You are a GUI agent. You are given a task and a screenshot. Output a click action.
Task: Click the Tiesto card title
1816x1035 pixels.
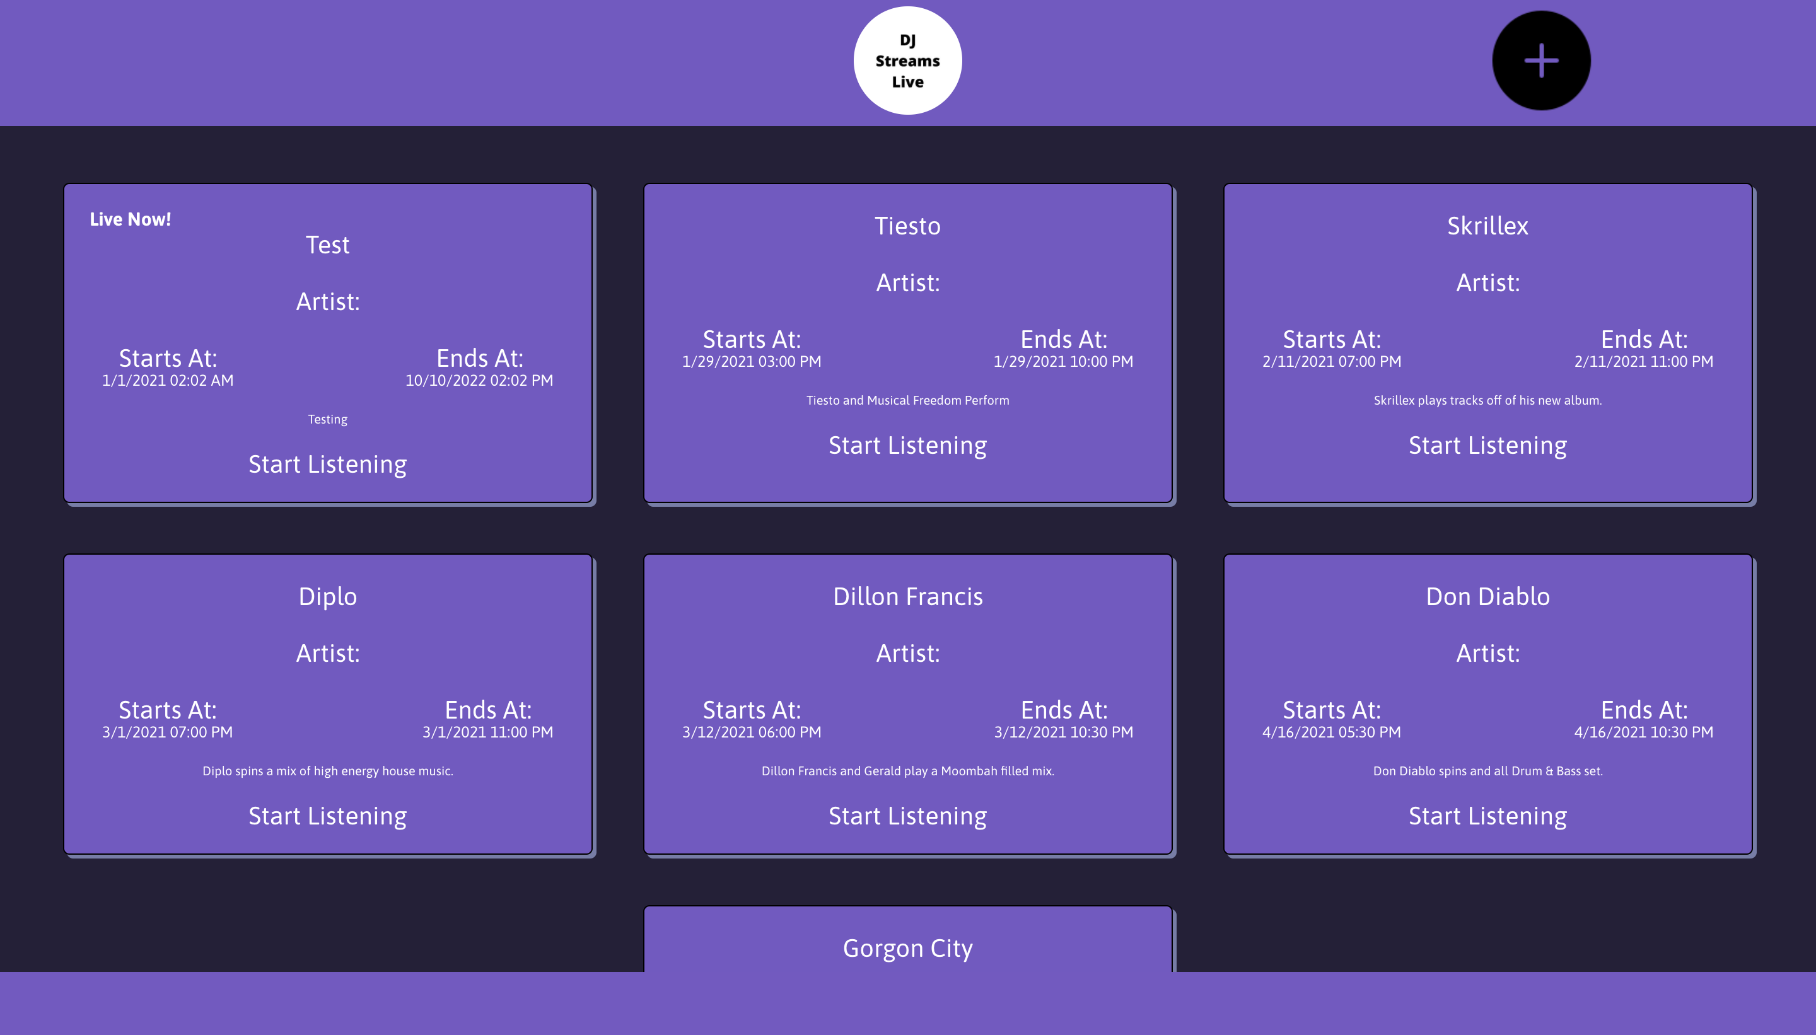pos(907,225)
